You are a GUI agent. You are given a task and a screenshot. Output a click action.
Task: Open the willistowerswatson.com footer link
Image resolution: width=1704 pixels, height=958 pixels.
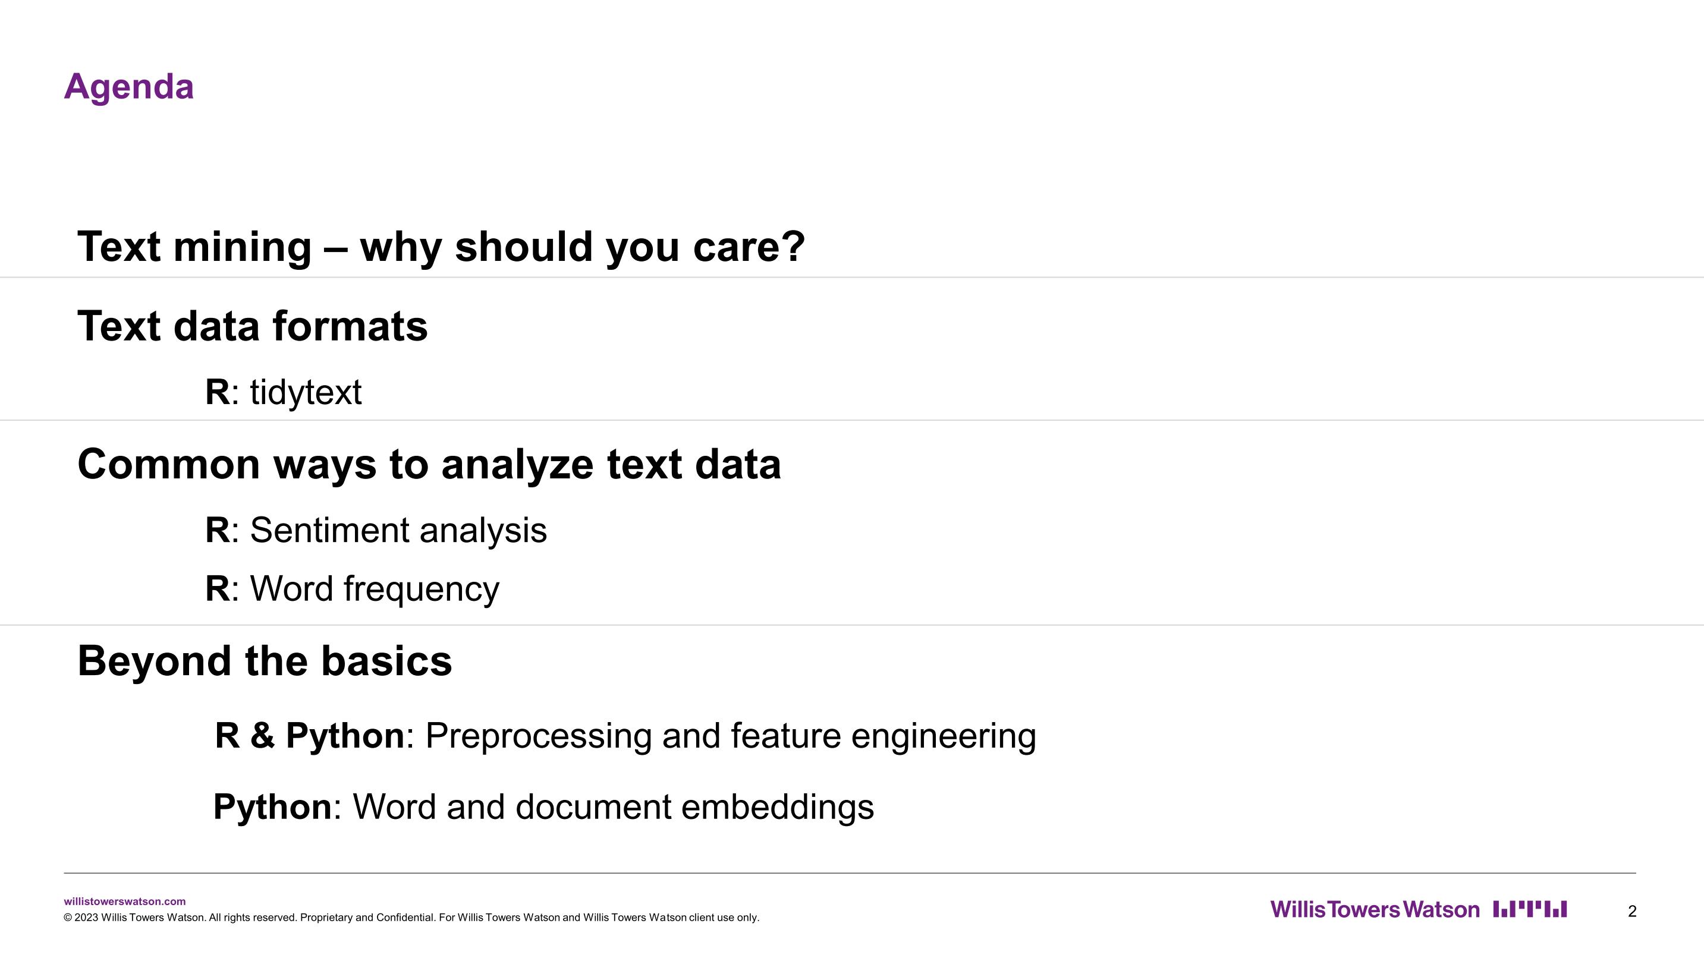tap(124, 901)
